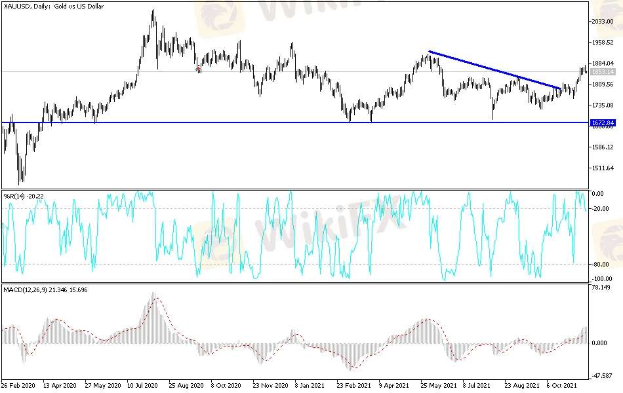Select the -47.587 value on MACD scale

[601, 375]
